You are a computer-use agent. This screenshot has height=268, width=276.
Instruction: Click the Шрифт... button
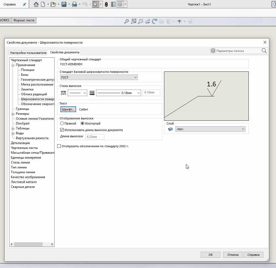pos(68,109)
